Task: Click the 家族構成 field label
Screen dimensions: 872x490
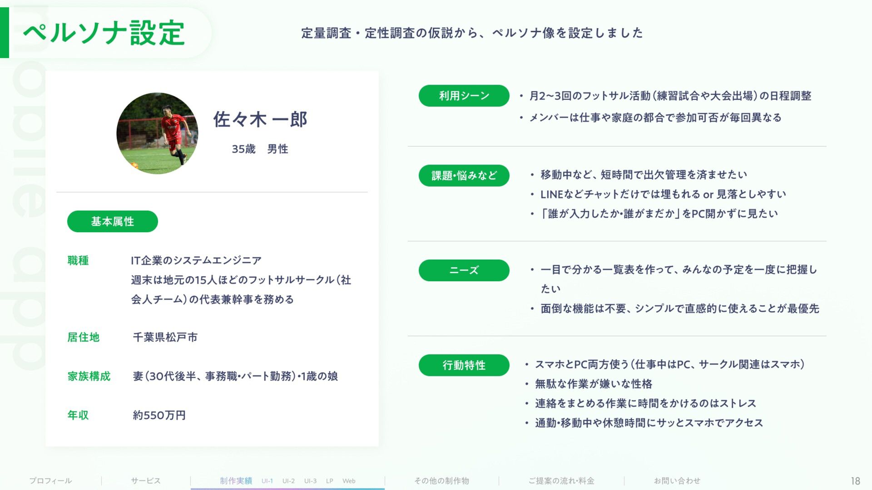Action: (x=89, y=376)
